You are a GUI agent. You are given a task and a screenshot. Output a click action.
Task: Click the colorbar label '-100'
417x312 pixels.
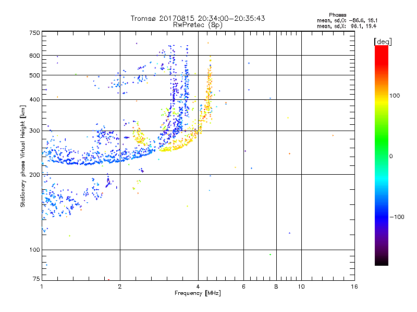pyautogui.click(x=397, y=217)
